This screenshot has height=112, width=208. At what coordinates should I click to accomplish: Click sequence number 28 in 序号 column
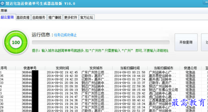2,111
